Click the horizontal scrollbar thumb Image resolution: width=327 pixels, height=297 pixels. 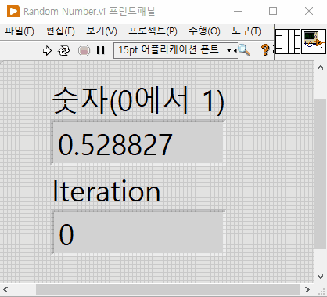(168, 289)
